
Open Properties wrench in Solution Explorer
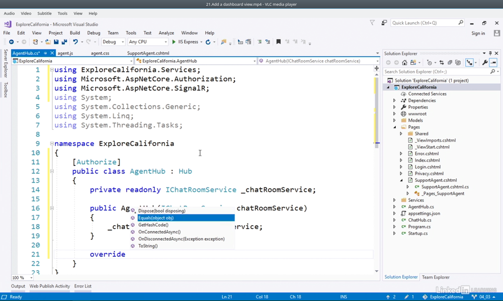click(x=485, y=63)
